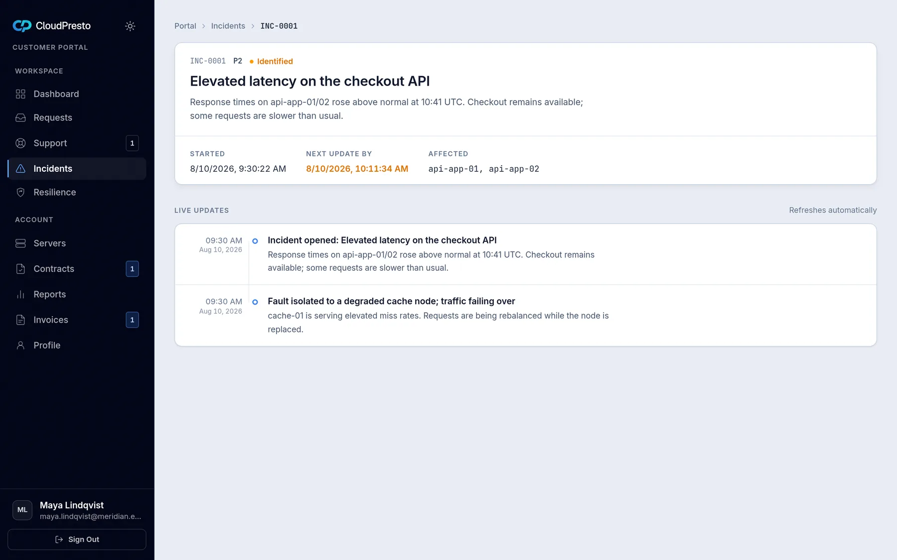Open the Profile page
897x560 pixels.
pyautogui.click(x=77, y=345)
